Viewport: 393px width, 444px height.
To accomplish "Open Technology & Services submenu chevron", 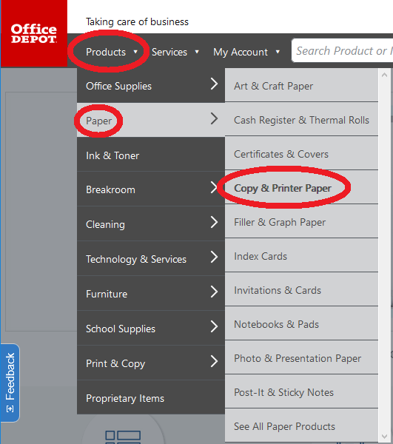I will pyautogui.click(x=215, y=257).
